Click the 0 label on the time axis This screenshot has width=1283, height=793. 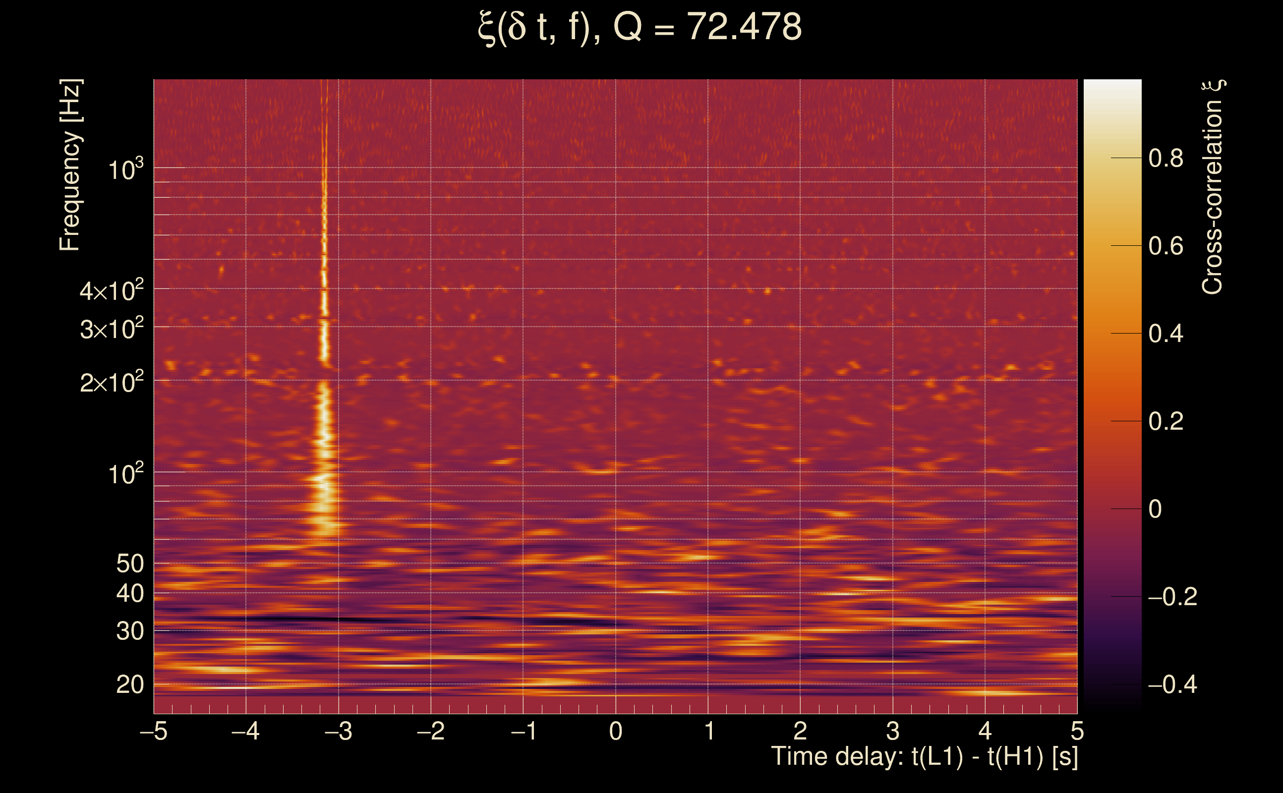tap(616, 731)
